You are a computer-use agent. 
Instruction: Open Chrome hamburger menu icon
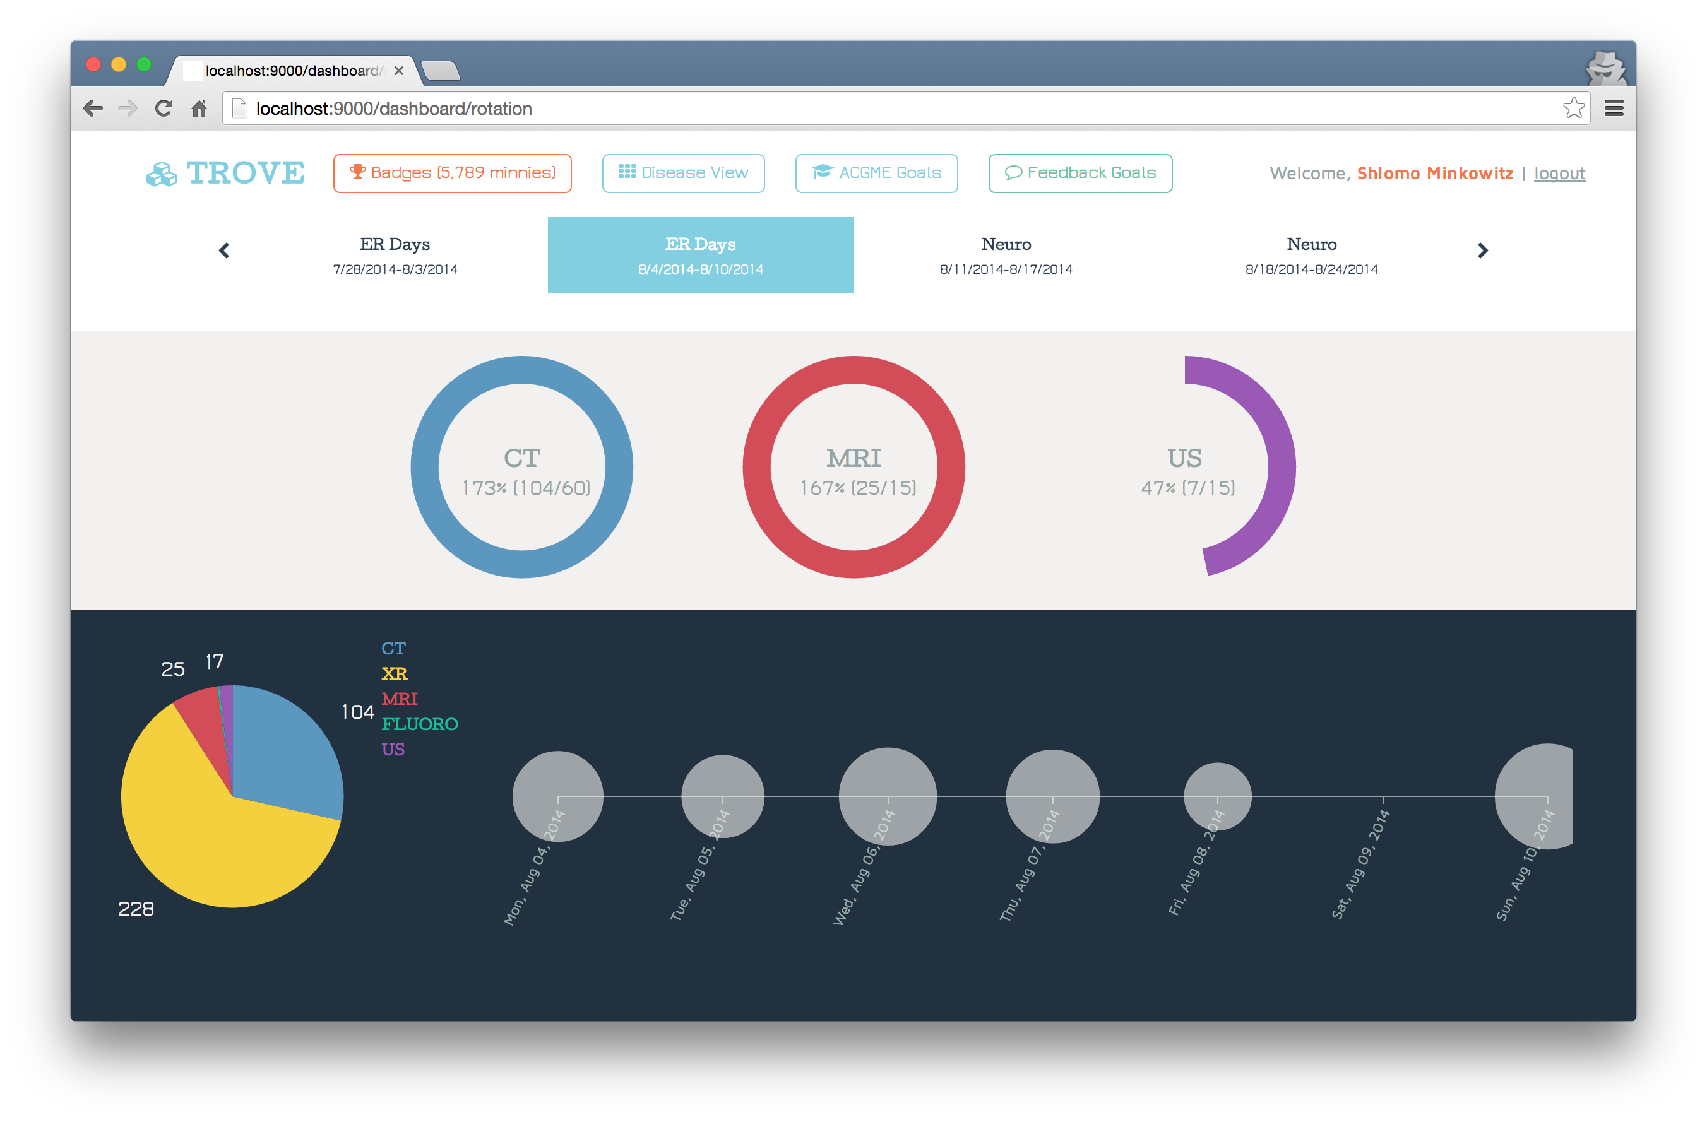[x=1614, y=109]
